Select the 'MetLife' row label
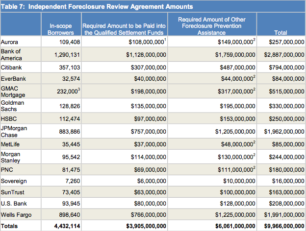 tap(10, 144)
